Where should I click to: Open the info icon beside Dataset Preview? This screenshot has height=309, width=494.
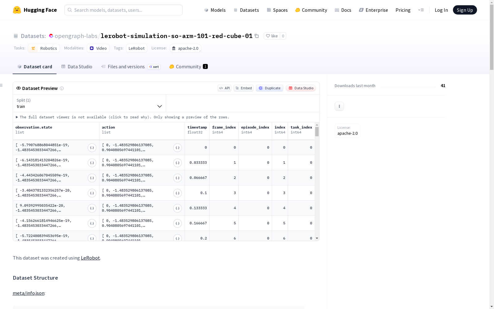click(62, 88)
